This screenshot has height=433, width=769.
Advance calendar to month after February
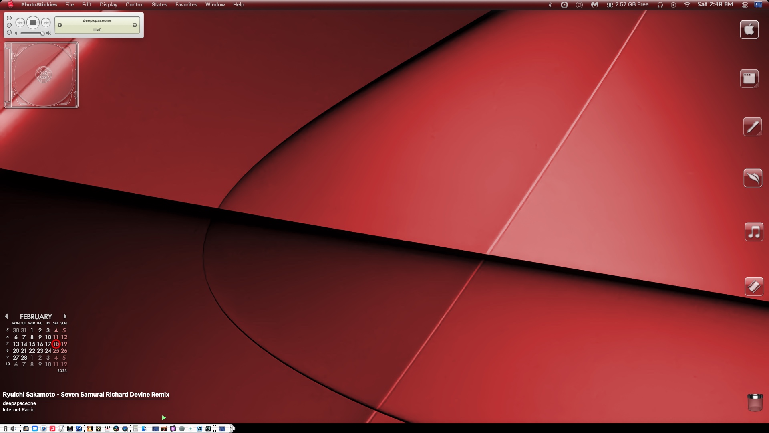click(x=65, y=316)
